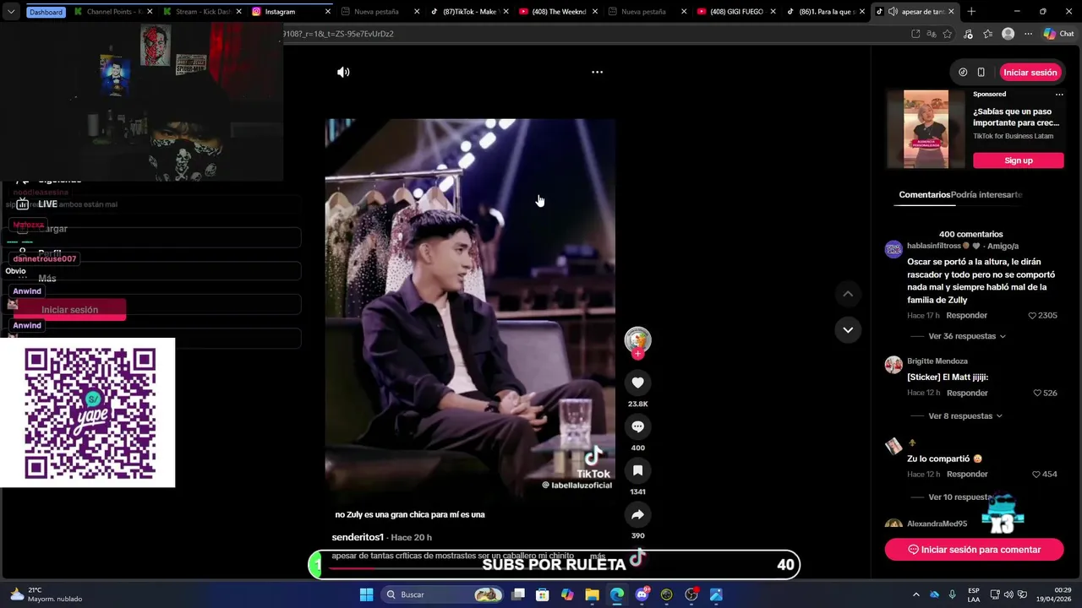
Task: Open LIVE in left sidebar
Action: point(47,204)
